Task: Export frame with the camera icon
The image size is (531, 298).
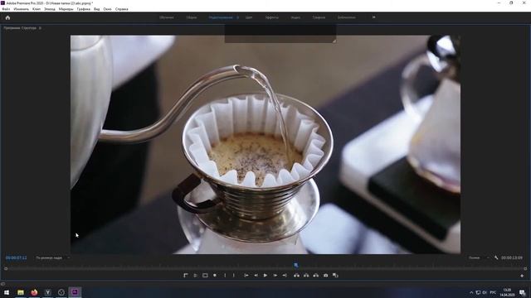Action: pos(325,276)
